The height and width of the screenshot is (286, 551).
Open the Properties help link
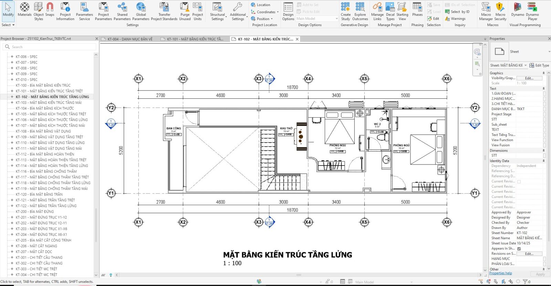coord(500,273)
